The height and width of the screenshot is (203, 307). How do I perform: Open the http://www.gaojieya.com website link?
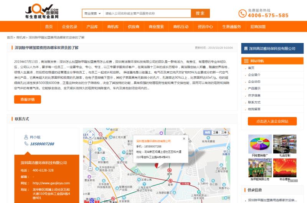[x=51, y=183]
